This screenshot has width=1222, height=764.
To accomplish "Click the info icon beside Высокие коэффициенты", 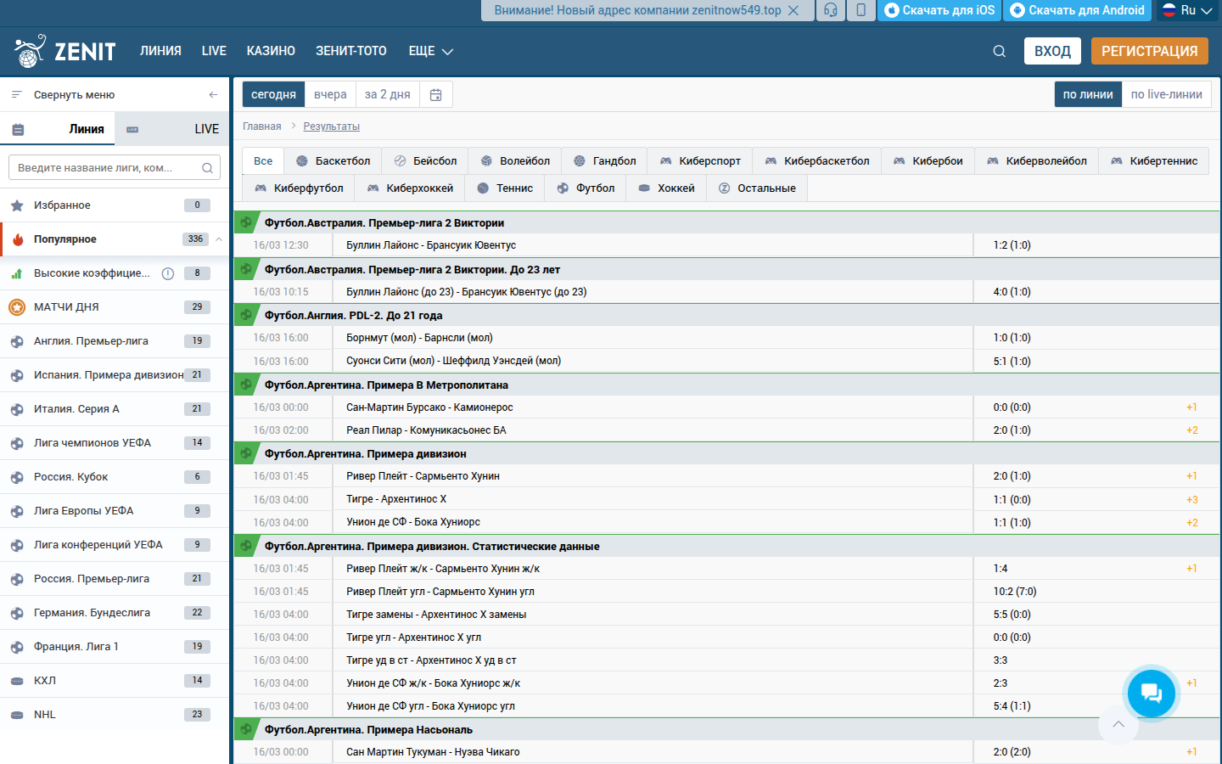I will (x=168, y=273).
